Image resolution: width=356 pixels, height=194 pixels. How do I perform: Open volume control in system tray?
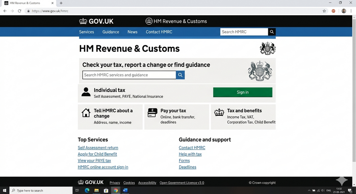(x=323, y=190)
